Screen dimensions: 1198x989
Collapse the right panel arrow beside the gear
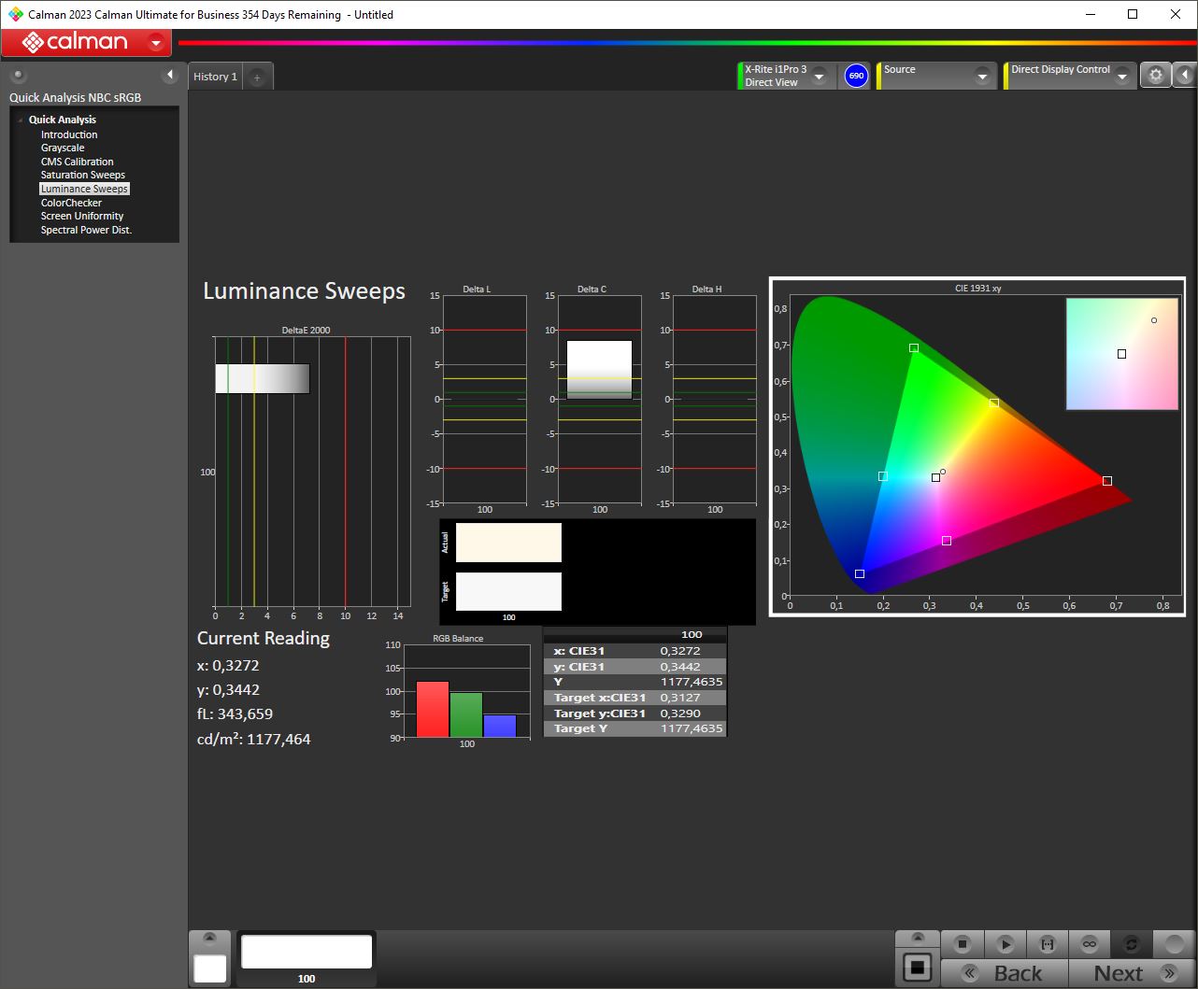click(1184, 76)
